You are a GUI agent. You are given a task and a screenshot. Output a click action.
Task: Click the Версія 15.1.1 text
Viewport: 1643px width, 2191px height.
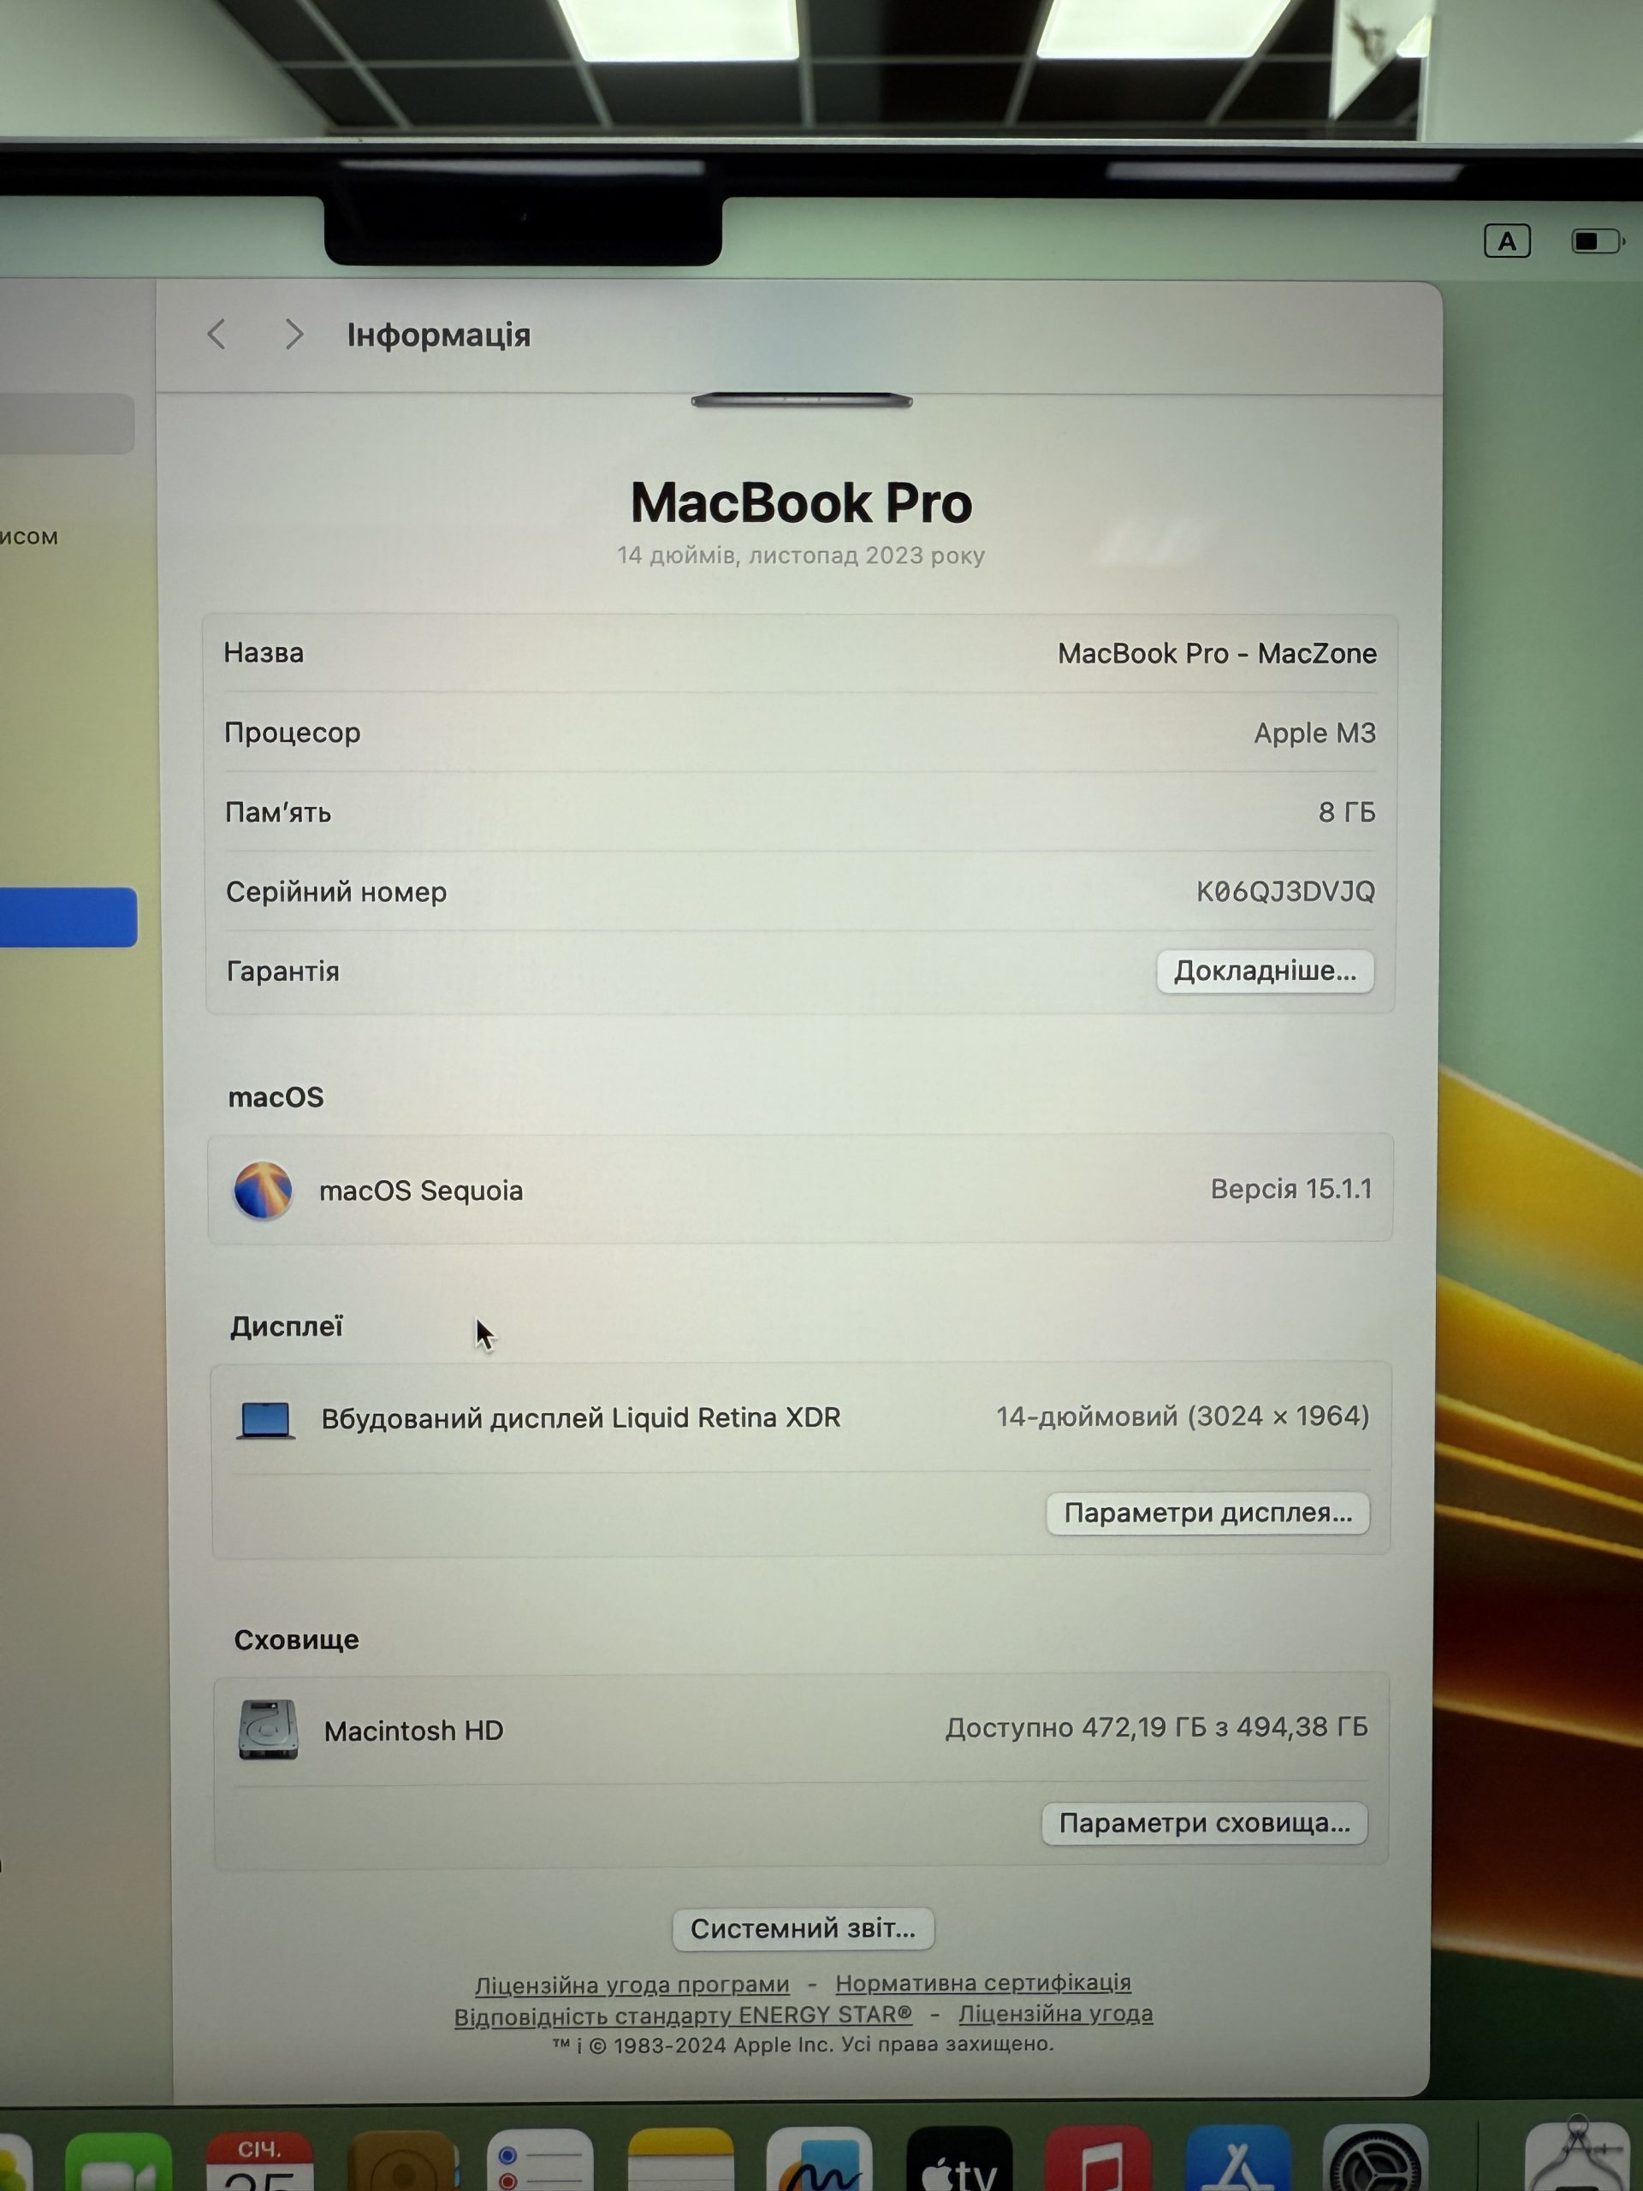[x=1290, y=1189]
